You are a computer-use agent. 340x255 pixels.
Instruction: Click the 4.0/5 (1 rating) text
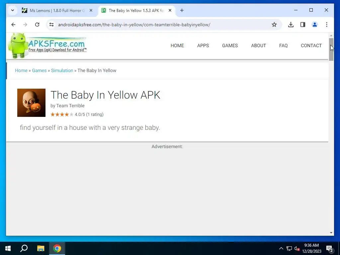tap(89, 115)
